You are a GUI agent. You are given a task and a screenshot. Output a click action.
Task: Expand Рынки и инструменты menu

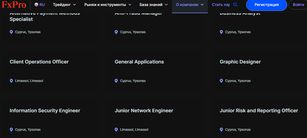click(108, 5)
